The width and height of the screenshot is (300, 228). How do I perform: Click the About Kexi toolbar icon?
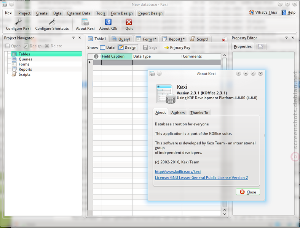click(85, 24)
